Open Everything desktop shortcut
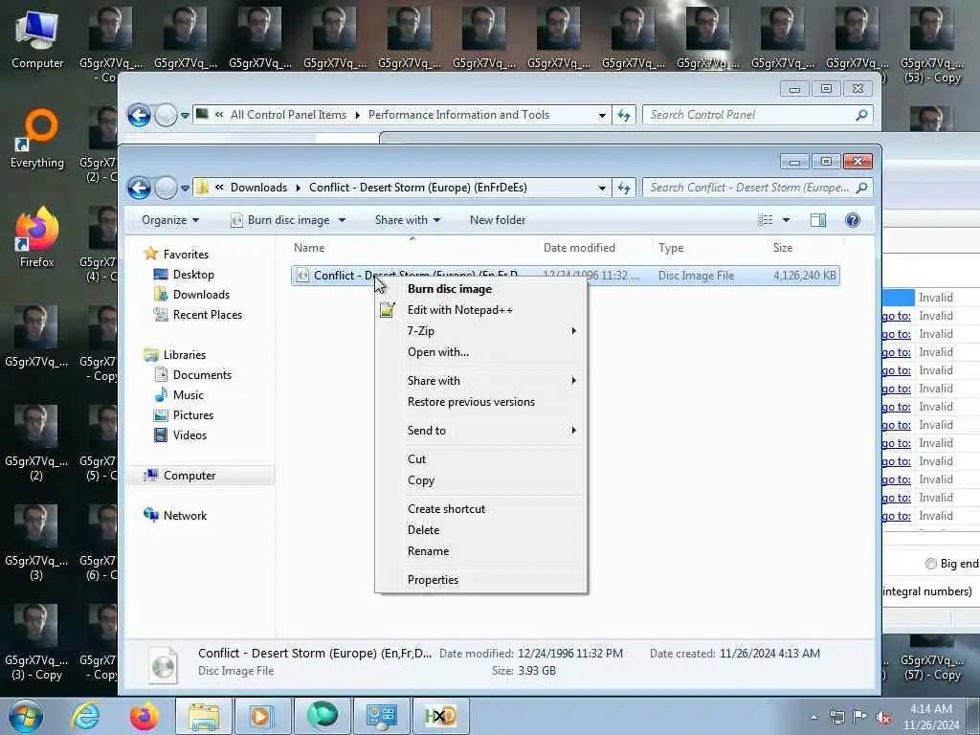This screenshot has height=735, width=980. tap(37, 139)
